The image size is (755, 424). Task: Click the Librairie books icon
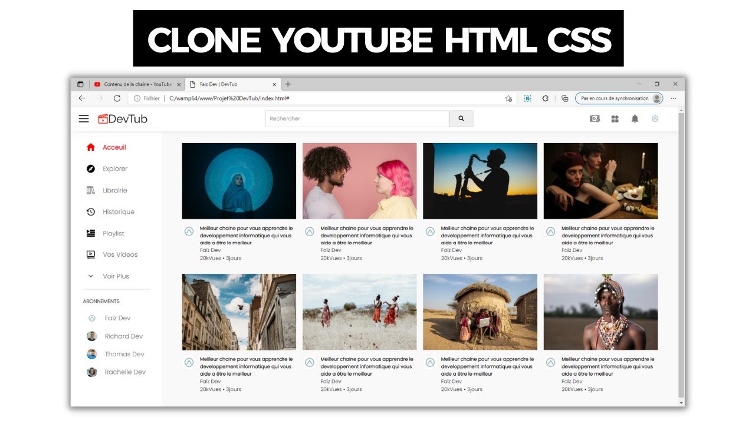91,190
